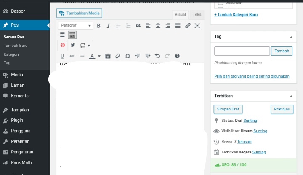Collapse the Terbitkan panel
This screenshot has width=303, height=175.
tap(291, 96)
